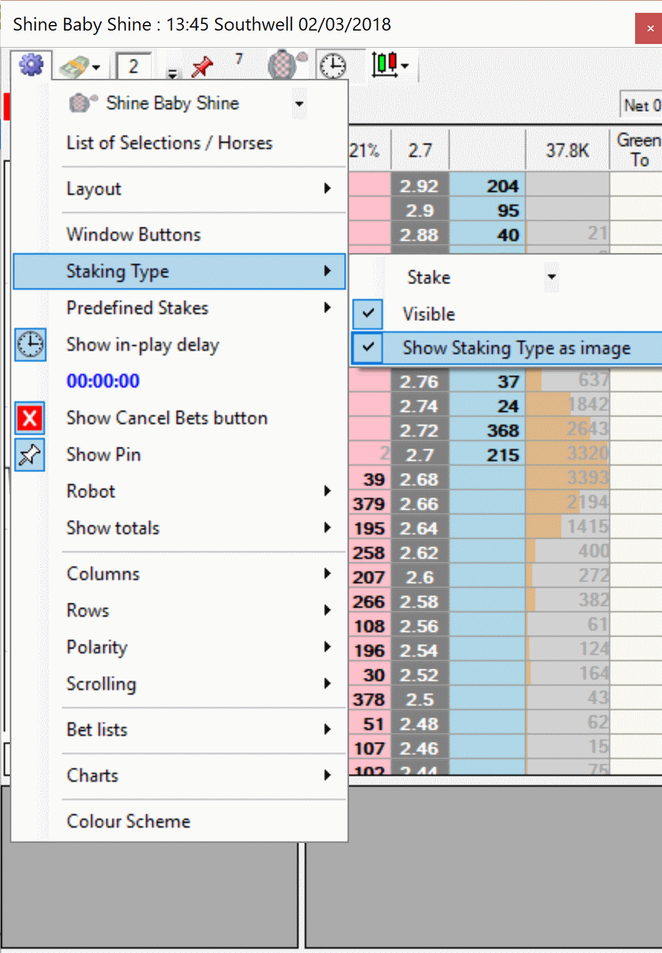Click the red X Cancel Bets icon
Viewport: 662px width, 953px height.
[x=30, y=418]
